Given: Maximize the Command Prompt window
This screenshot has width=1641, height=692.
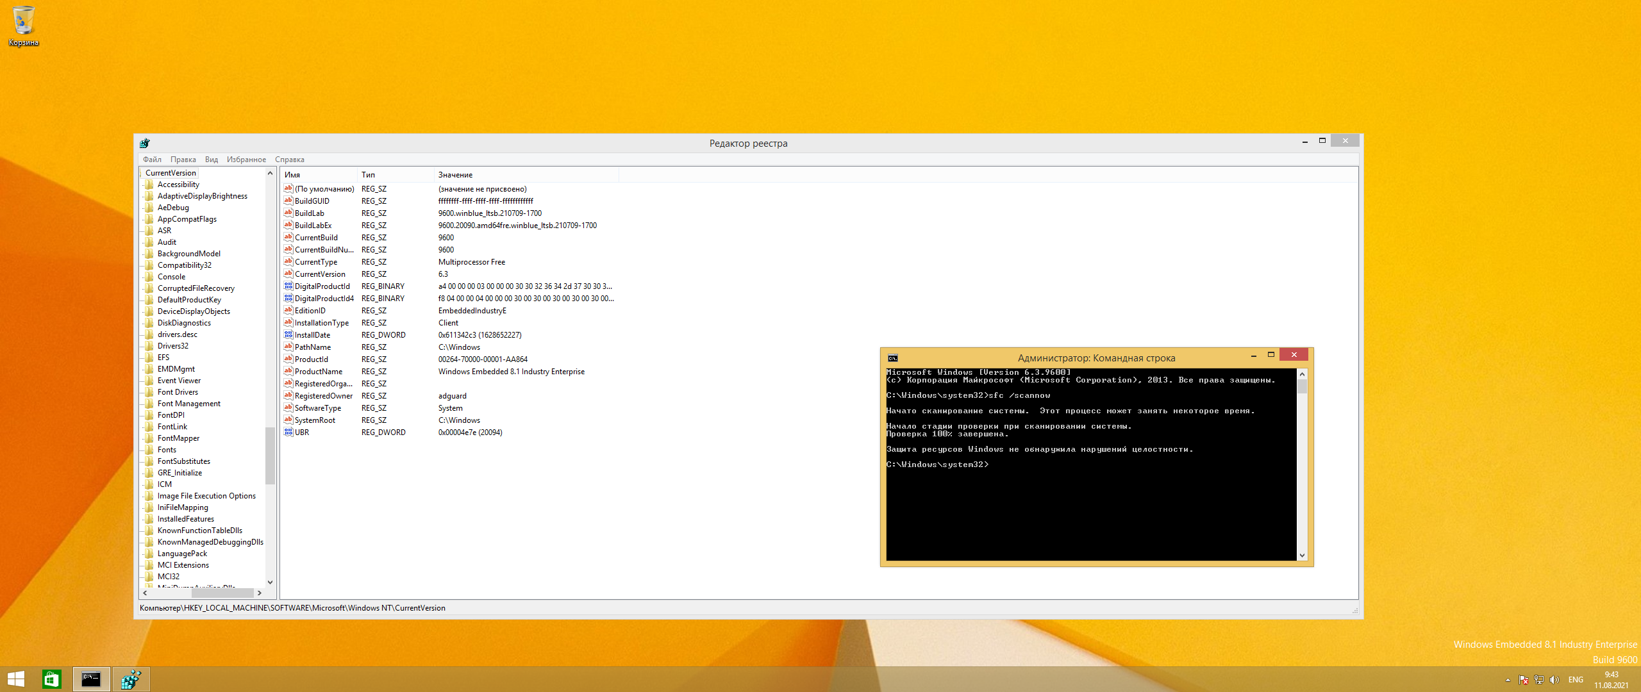Looking at the screenshot, I should (1271, 355).
